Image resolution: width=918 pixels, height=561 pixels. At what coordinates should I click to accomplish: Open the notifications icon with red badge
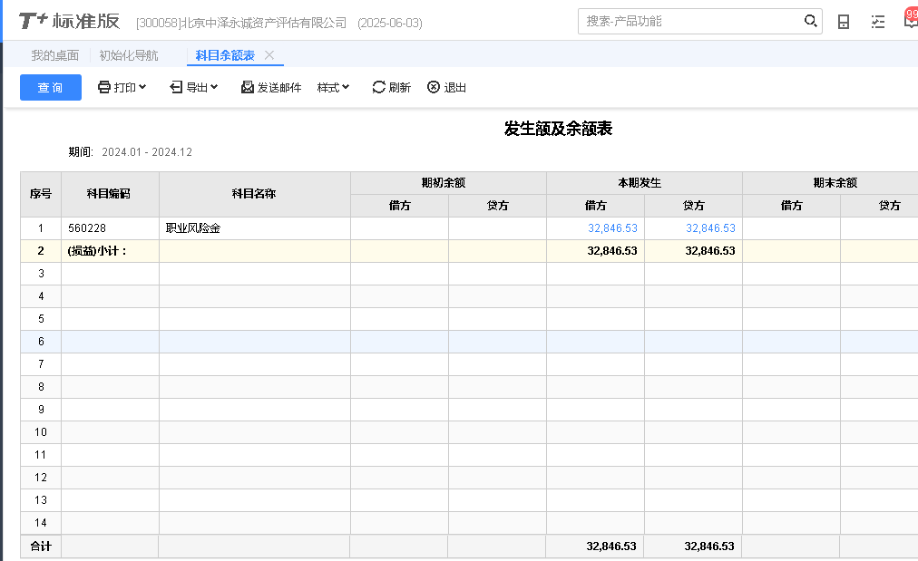pyautogui.click(x=910, y=20)
